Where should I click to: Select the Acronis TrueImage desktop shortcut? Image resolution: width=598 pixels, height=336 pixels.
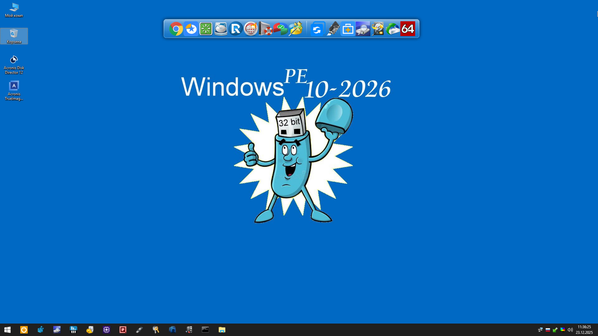14,91
